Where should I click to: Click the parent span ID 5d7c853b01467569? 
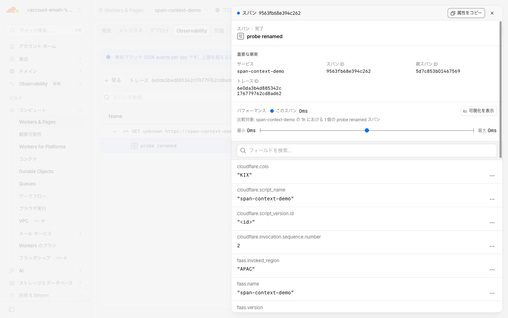pos(438,71)
